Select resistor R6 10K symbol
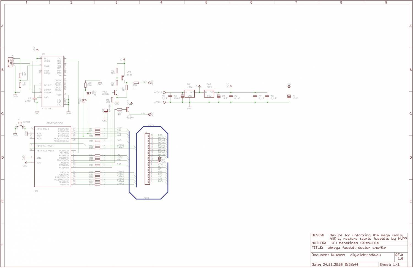The image size is (413, 268). coord(117,71)
